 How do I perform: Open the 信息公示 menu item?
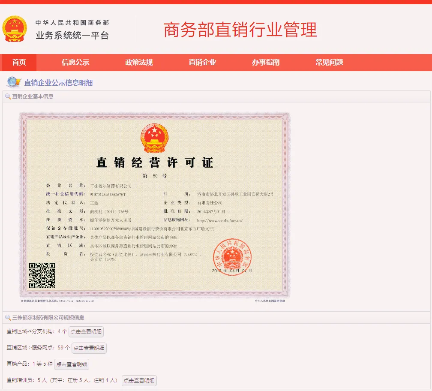(x=75, y=63)
